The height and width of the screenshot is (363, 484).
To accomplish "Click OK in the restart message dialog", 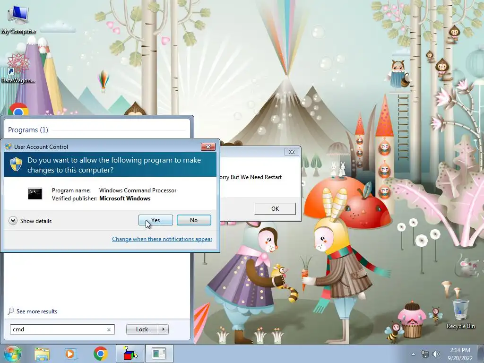I will pos(275,208).
